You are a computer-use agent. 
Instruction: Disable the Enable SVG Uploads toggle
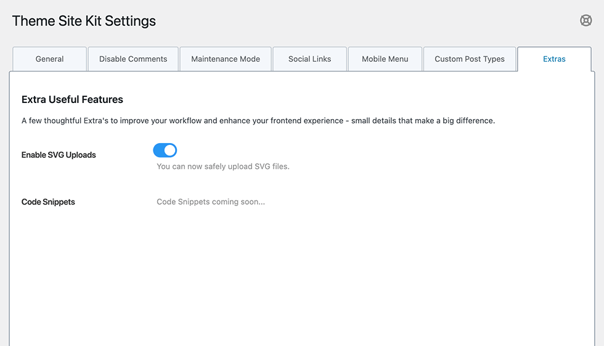point(165,150)
